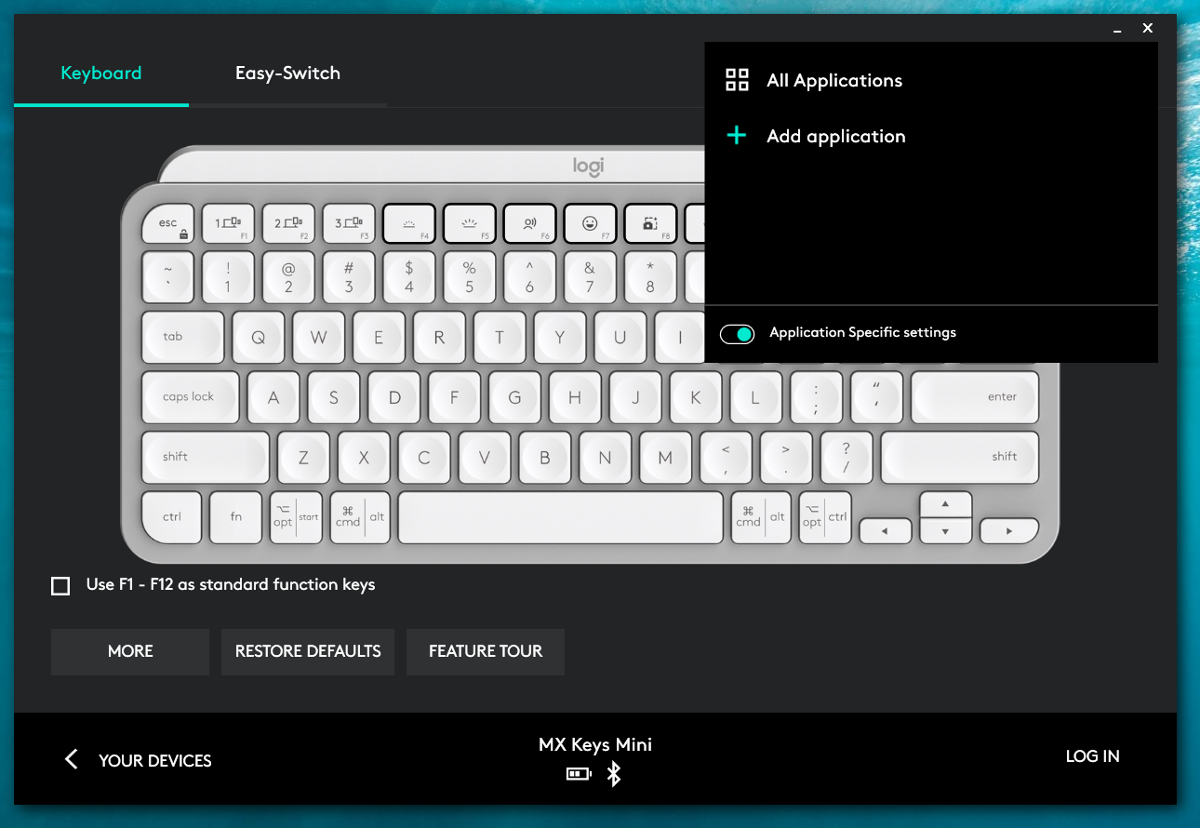Click the F2 Easy-Switch device 2 key
The height and width of the screenshot is (828, 1200).
click(x=288, y=224)
